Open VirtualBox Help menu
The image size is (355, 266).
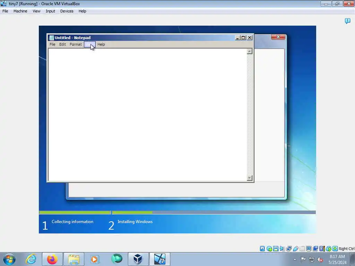point(83,11)
